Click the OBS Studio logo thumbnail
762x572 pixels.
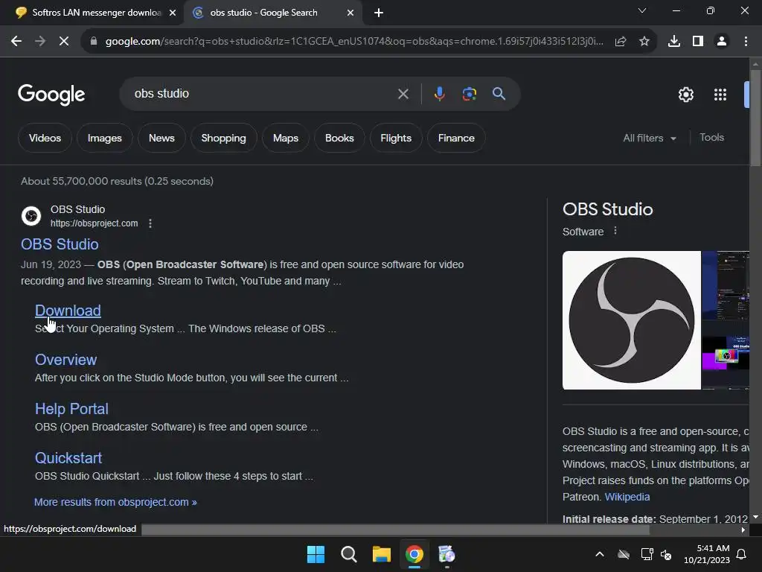coord(631,320)
